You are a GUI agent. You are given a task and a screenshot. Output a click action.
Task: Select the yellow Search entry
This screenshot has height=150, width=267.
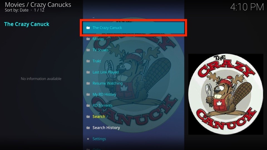pyautogui.click(x=133, y=116)
